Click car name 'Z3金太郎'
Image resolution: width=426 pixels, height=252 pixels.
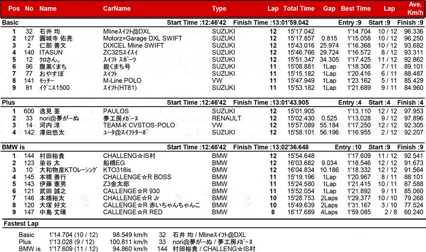(x=116, y=184)
